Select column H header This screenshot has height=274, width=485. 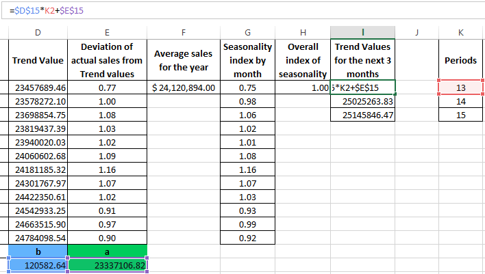(302, 32)
